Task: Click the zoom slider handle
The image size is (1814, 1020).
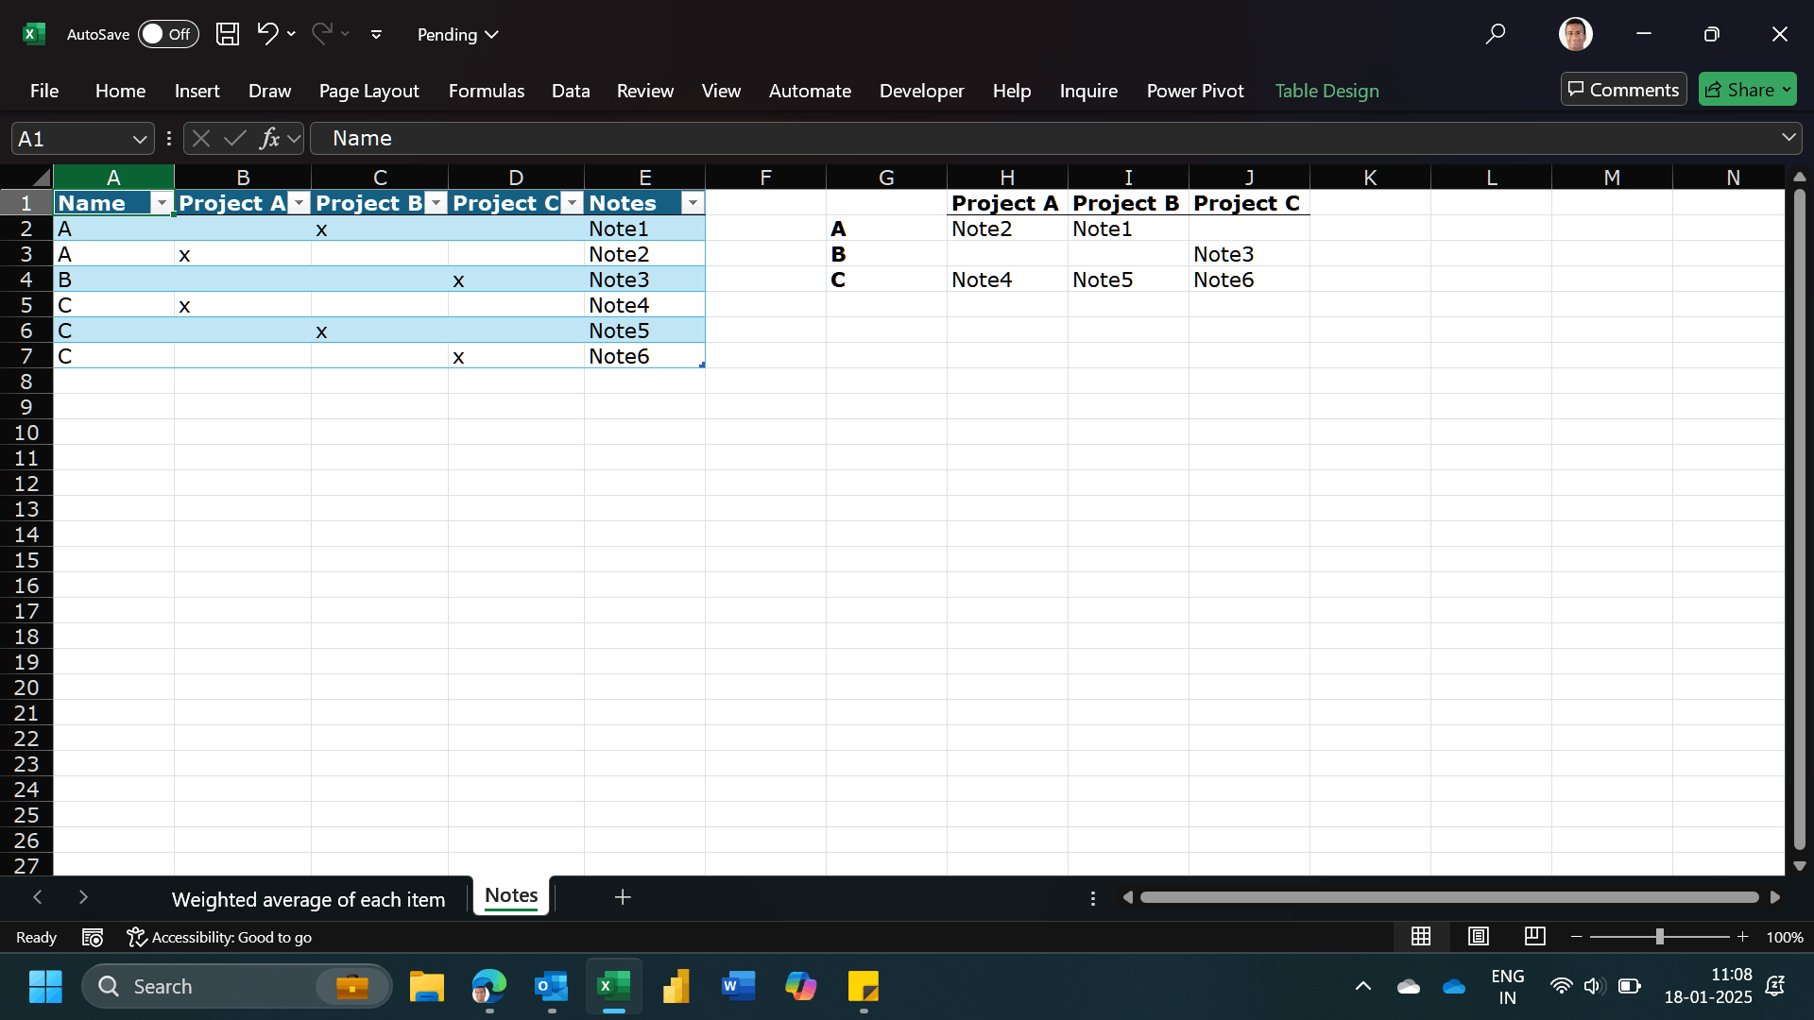Action: tap(1659, 937)
